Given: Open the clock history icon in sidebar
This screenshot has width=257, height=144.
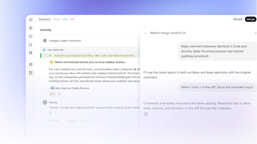Looking at the screenshot, I should click(31, 36).
